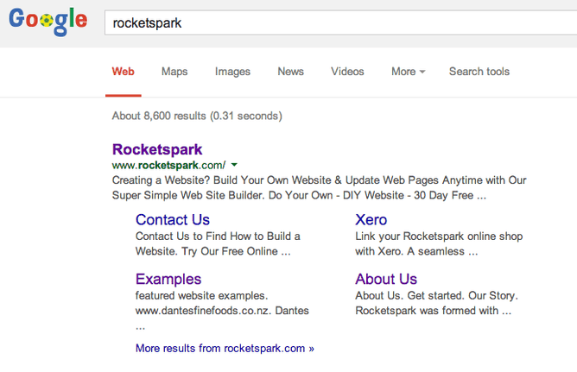Click the search box containing rocketspark

click(x=337, y=23)
